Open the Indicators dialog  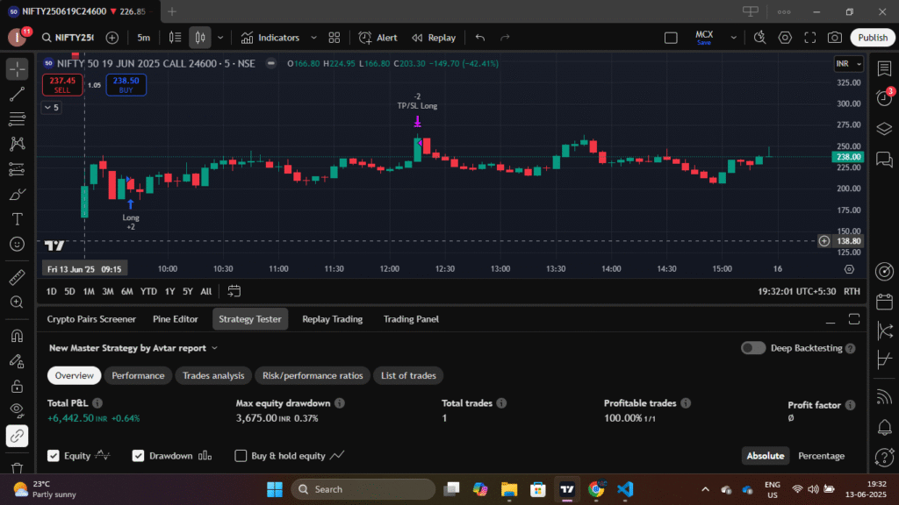(270, 38)
